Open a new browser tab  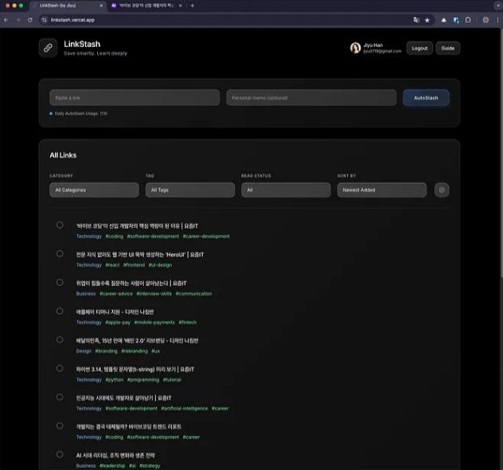pos(192,6)
